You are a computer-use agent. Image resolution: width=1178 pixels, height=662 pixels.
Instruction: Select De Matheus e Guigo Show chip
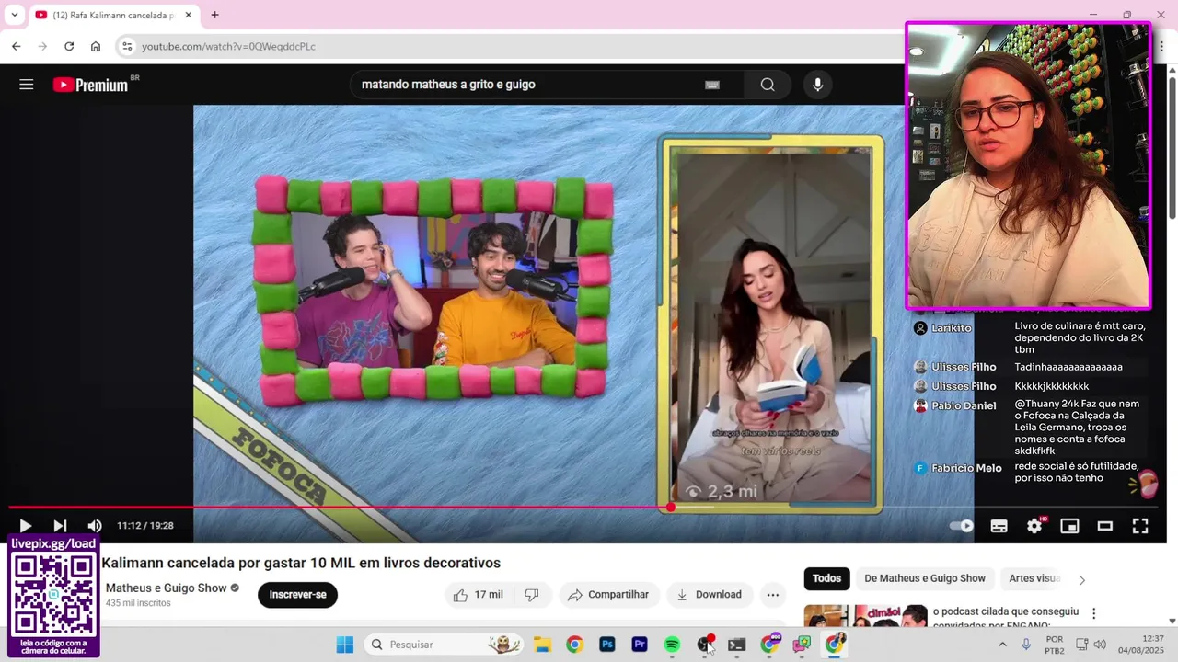925,578
